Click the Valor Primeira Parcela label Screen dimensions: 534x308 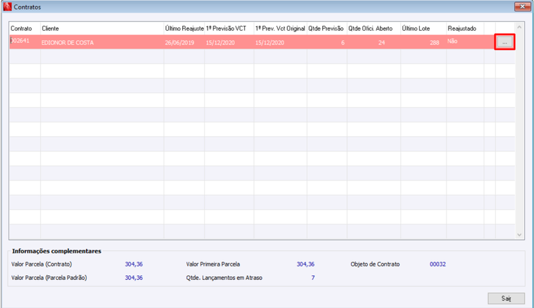click(213, 264)
